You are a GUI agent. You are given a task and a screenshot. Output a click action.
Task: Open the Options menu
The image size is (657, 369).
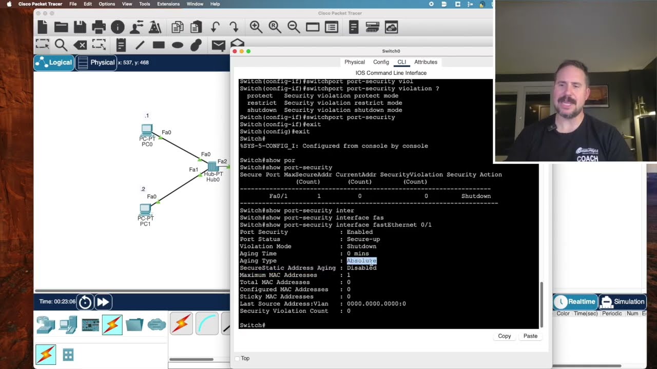[107, 4]
